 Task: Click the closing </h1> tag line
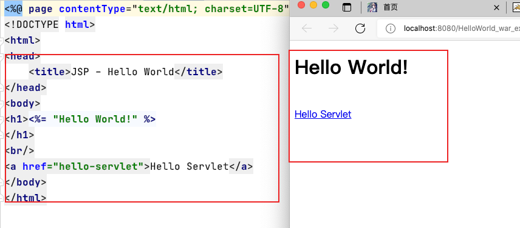coord(19,135)
